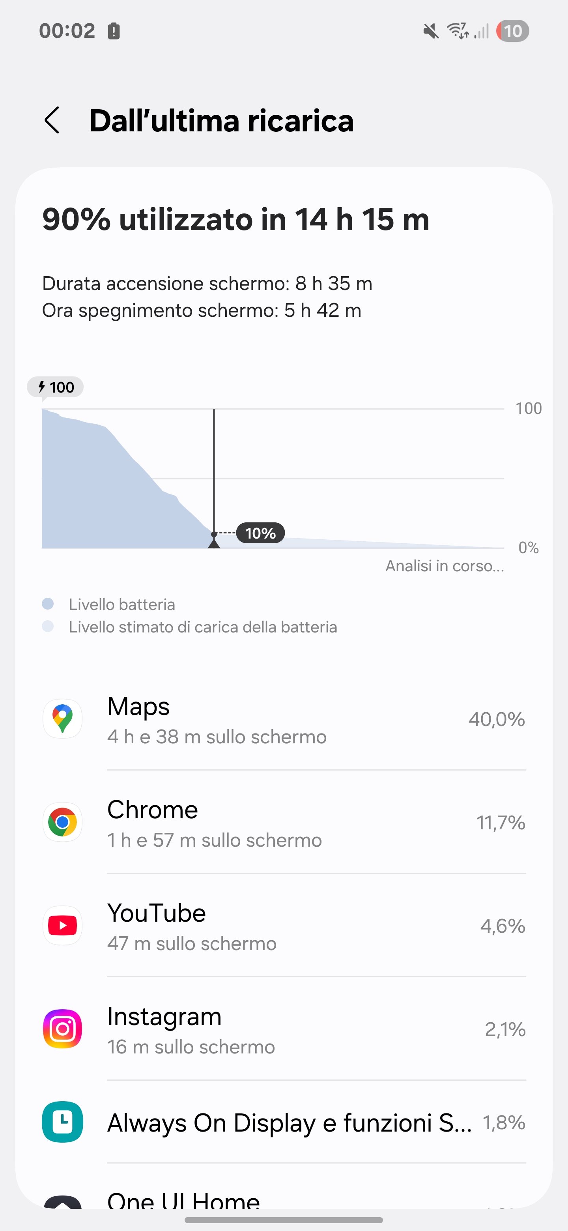Tap the back arrow icon
Screen dimensions: 568x1231
[52, 120]
